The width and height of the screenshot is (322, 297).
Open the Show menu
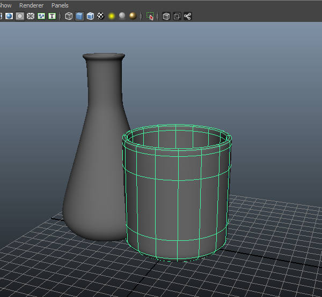click(x=5, y=5)
